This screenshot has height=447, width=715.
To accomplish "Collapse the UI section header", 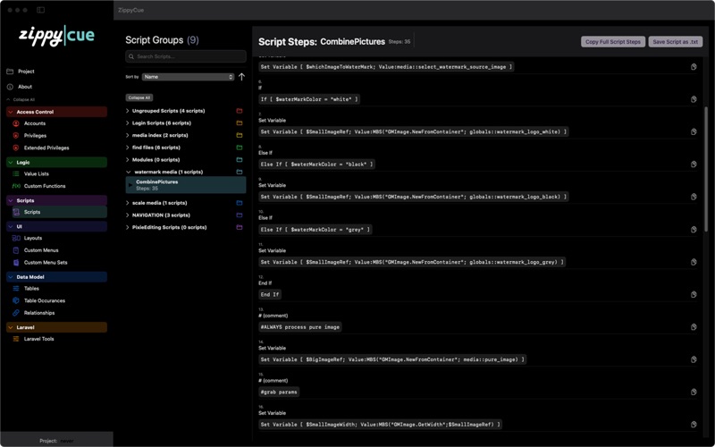I will [56, 227].
